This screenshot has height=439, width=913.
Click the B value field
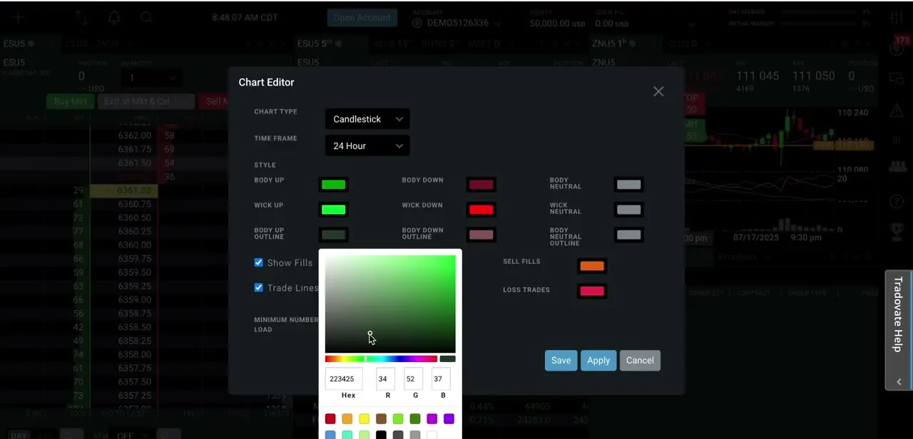click(x=441, y=379)
